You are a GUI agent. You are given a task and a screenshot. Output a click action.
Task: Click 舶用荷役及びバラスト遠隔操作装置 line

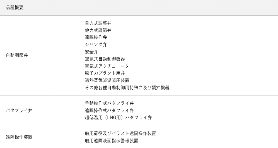pos(120,133)
